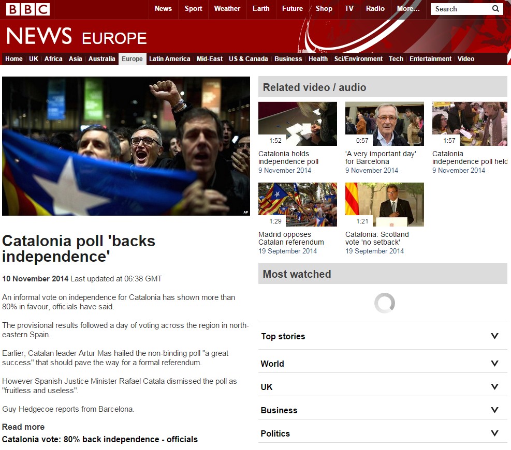Expand the UK section chevron
The image size is (511, 450).
tap(494, 387)
